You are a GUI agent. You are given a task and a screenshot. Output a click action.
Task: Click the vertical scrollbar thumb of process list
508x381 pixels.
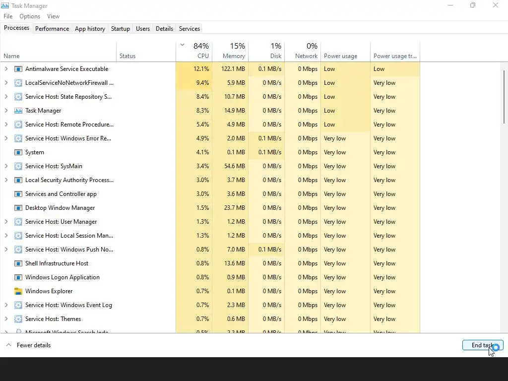[x=504, y=97]
